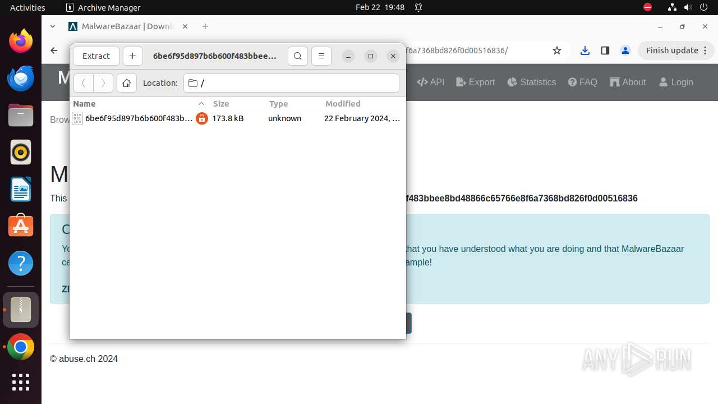Go back in archive location history
This screenshot has height=404, width=718.
coord(84,83)
